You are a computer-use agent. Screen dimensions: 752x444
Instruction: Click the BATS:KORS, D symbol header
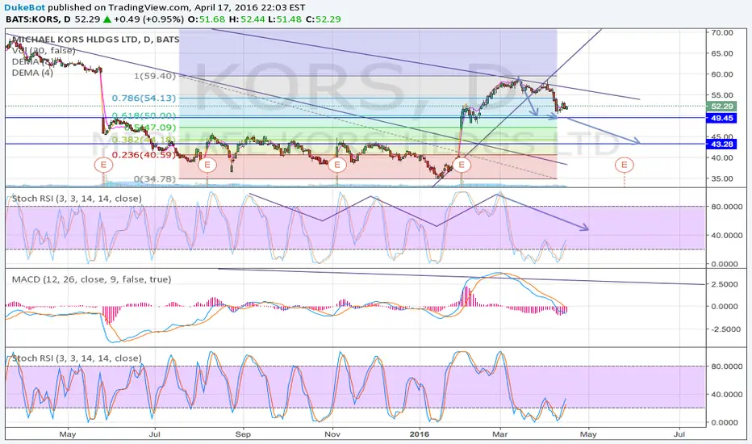pos(39,19)
